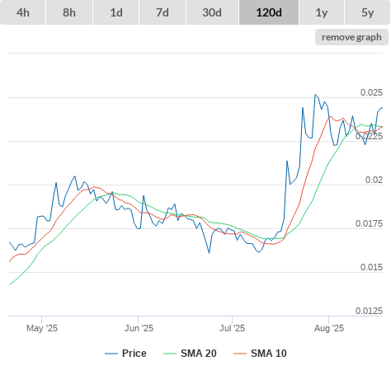Switch to the 1d time range
The image size is (391, 375).
(x=116, y=12)
